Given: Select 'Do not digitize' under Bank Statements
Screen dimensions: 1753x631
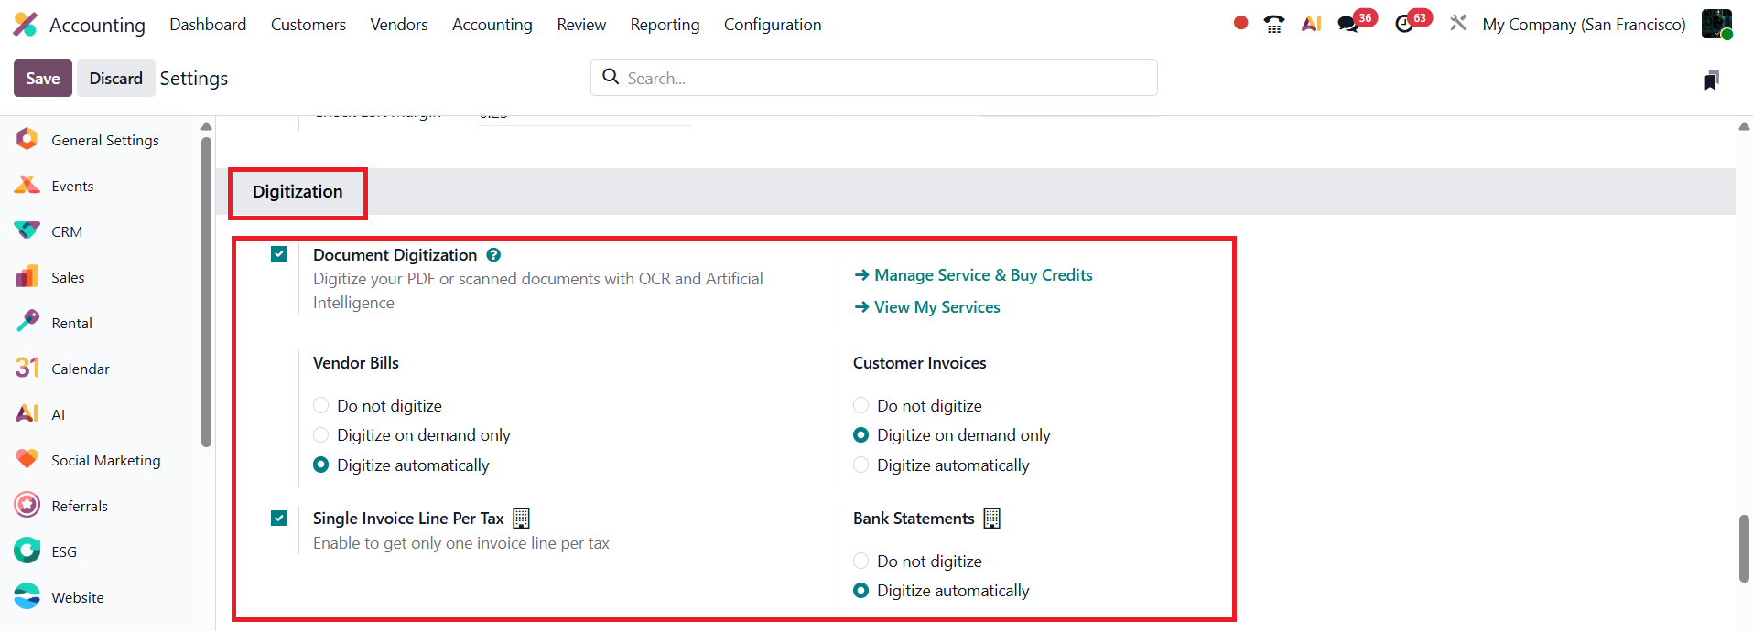Looking at the screenshot, I should (861, 561).
